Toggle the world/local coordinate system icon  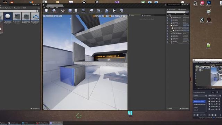click(100, 16)
